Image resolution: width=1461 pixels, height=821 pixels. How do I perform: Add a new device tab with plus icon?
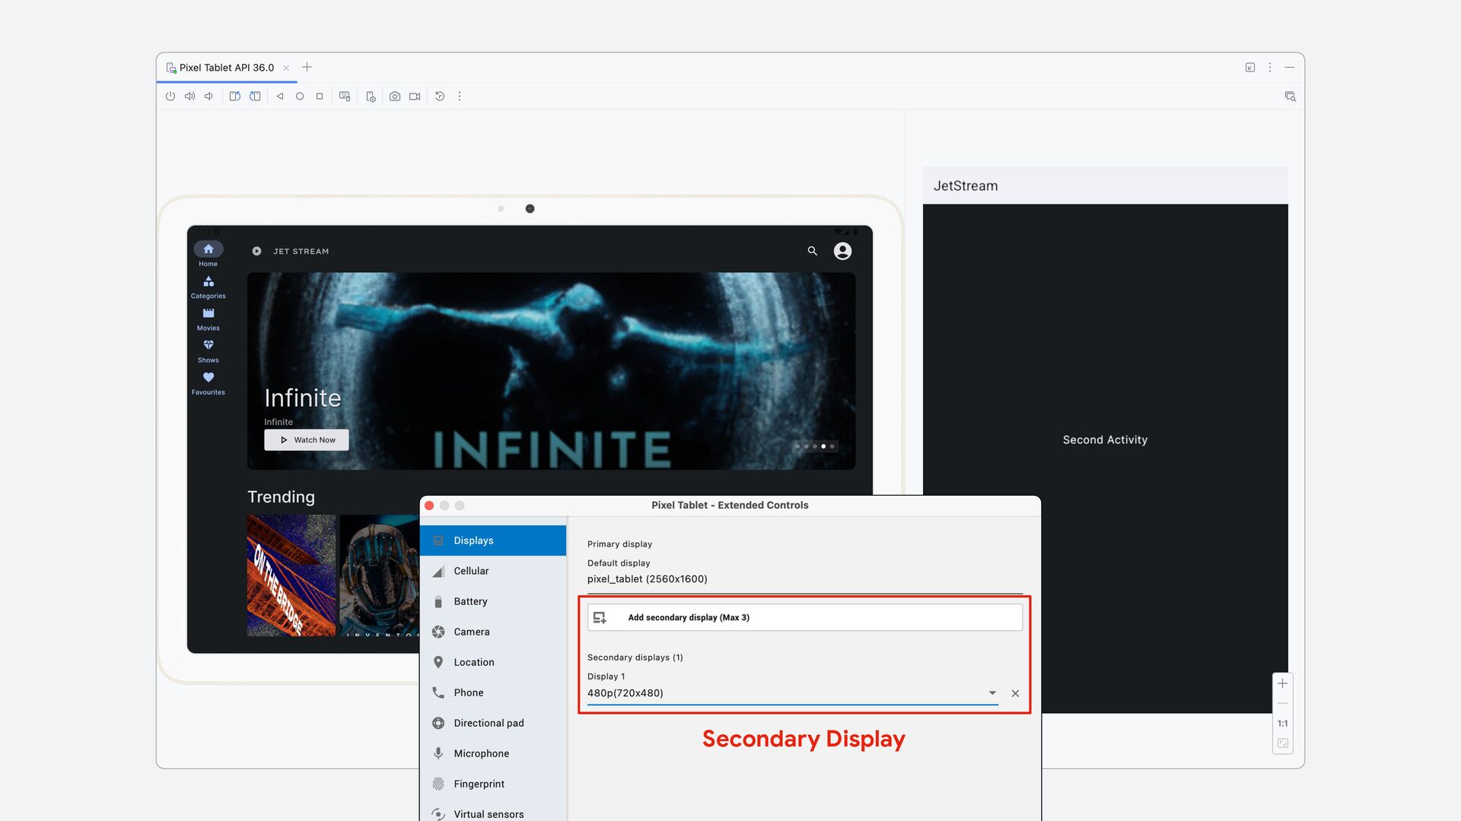pos(307,68)
